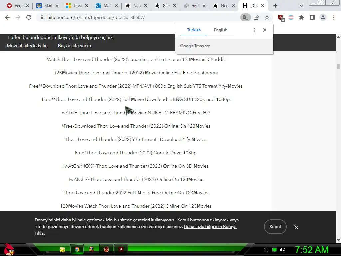The width and height of the screenshot is (341, 256).
Task: Open the Angry Birds start button
Action: 9,249
